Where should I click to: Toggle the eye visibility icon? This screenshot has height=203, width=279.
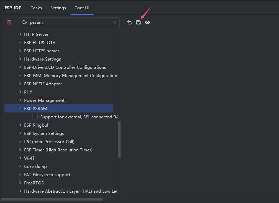(x=147, y=22)
